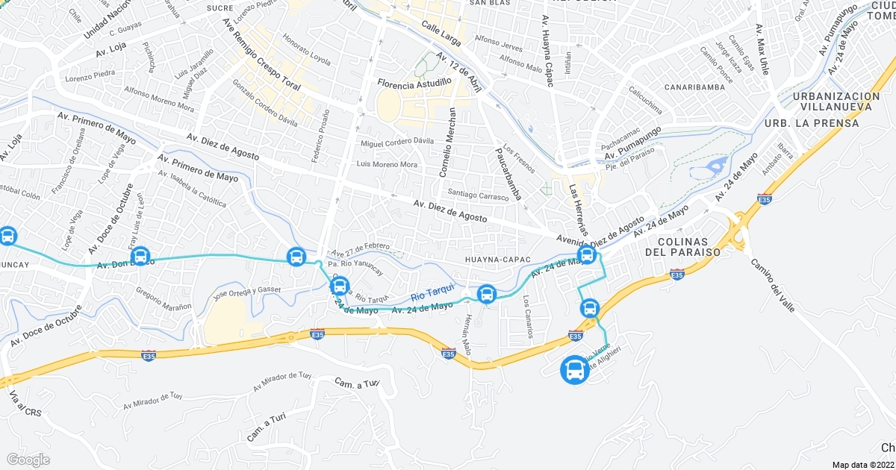Image resolution: width=896 pixels, height=470 pixels.
Task: Open the Google logo link
Action: pyautogui.click(x=28, y=459)
